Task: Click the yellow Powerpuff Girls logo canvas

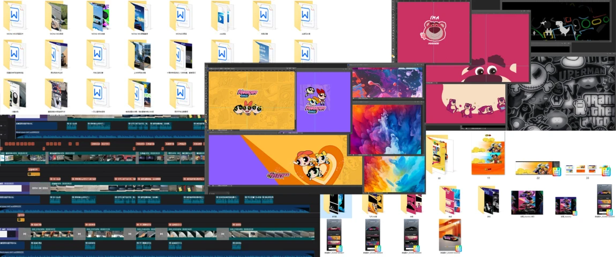Action: point(251,101)
